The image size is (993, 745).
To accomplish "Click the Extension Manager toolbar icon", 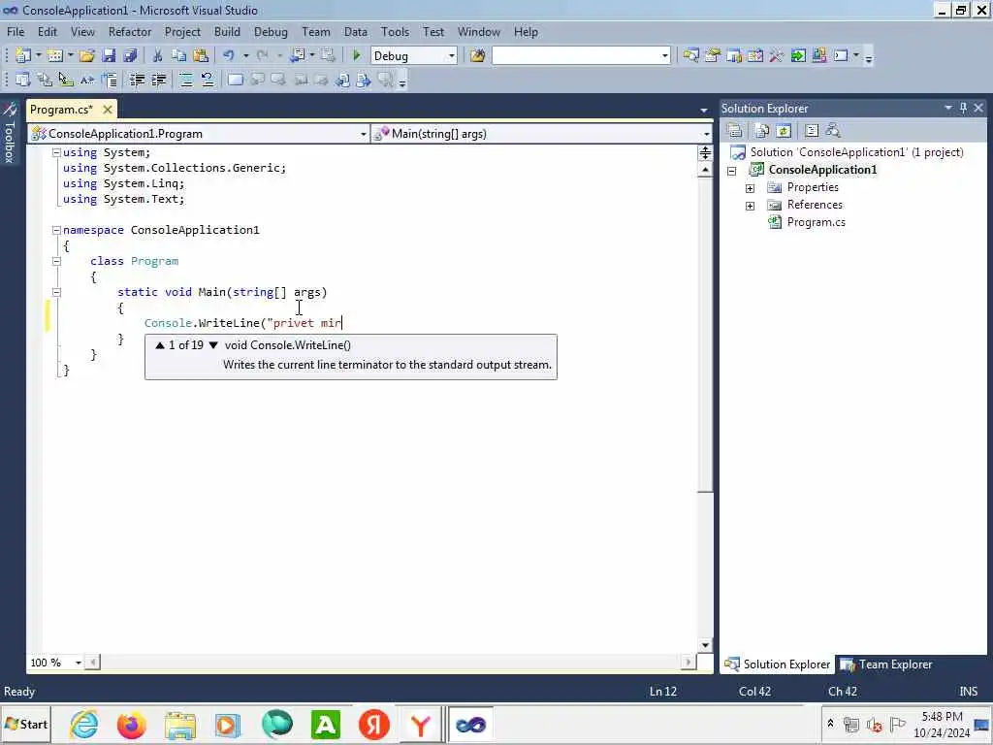I will (x=818, y=55).
